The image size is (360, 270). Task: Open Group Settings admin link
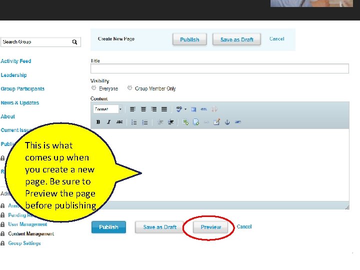click(24, 243)
